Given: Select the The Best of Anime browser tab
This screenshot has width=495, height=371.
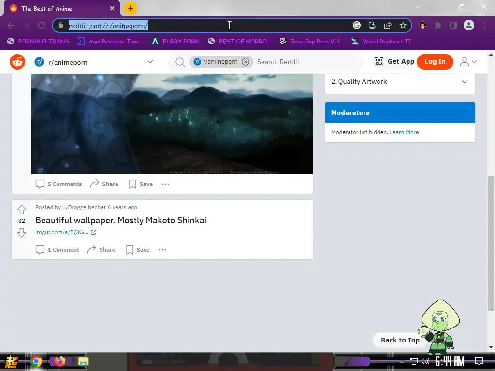Looking at the screenshot, I should 61,9.
